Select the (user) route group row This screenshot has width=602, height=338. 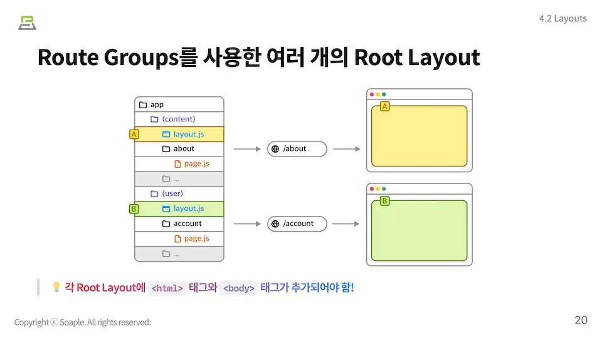click(x=179, y=194)
